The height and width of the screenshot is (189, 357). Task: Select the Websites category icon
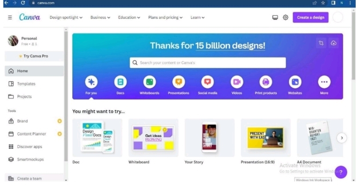(295, 82)
